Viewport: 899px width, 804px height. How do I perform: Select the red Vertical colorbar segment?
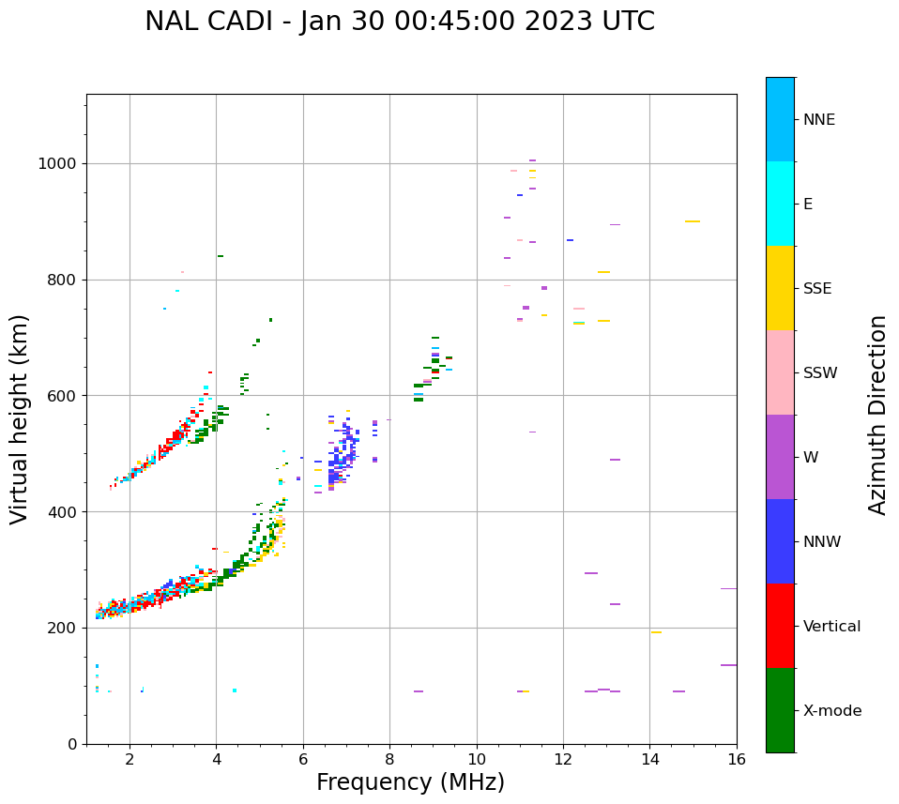click(x=780, y=626)
